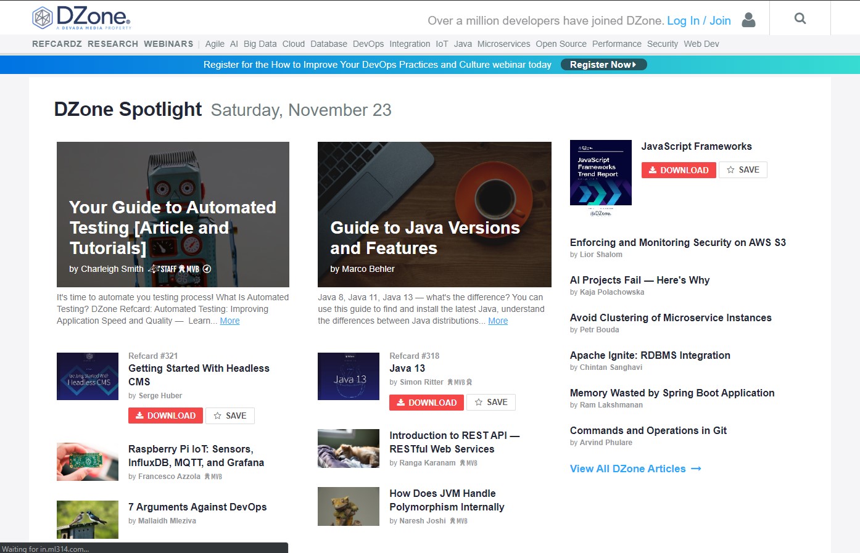Open the IoT topic

(x=442, y=44)
